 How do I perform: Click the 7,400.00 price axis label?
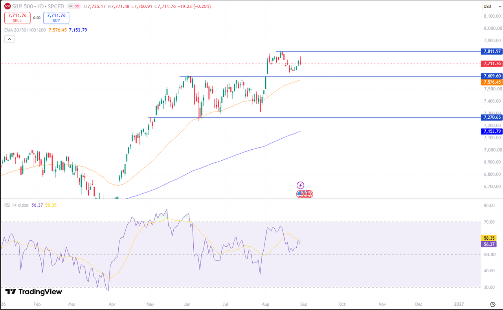click(x=493, y=101)
